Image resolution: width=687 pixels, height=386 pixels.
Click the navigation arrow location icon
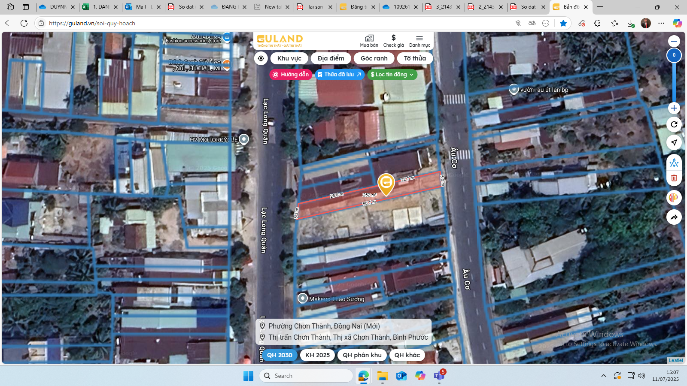point(674,142)
